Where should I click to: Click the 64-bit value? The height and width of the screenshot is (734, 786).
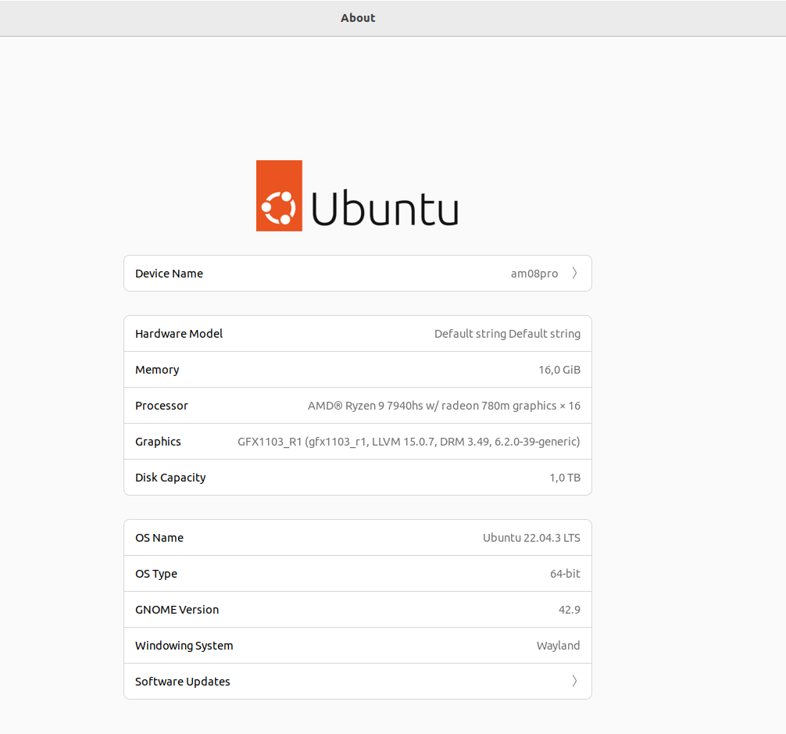click(565, 574)
